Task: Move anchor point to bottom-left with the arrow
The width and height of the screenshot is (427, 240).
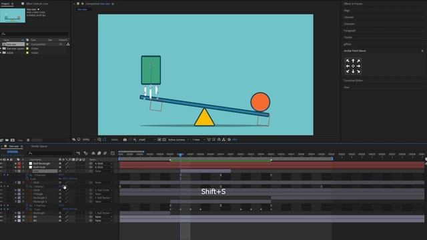Action: point(348,71)
